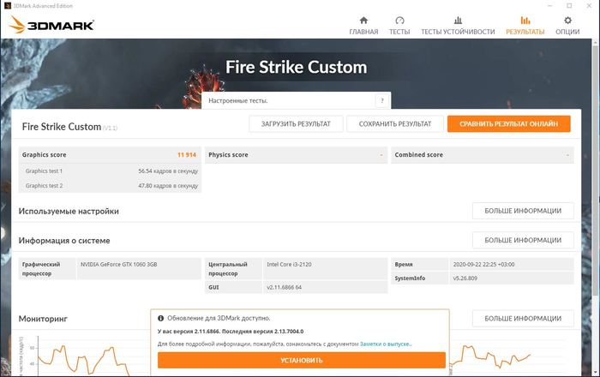Click the info icon in update notification
600x377 pixels.
click(161, 318)
